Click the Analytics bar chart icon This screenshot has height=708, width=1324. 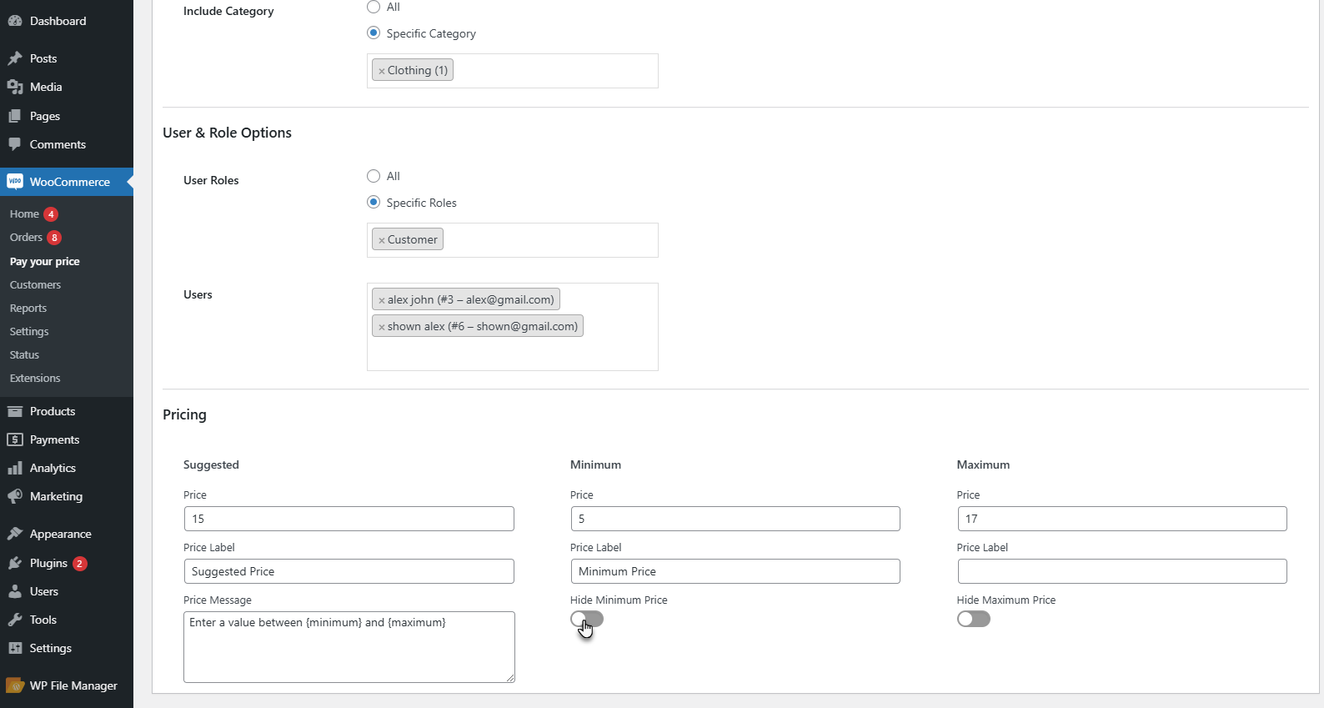(15, 468)
